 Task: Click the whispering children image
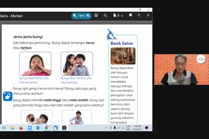(77, 64)
